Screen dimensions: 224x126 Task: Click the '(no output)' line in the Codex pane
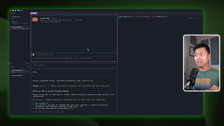[x=38, y=65]
